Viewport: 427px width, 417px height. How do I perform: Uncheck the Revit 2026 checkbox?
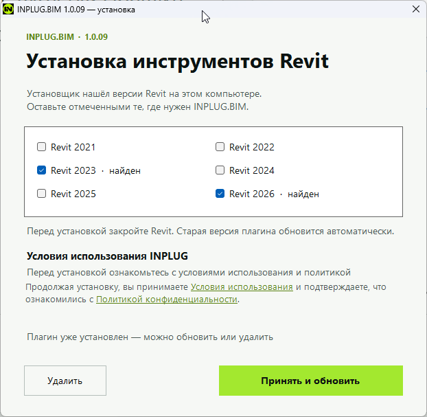[x=220, y=194]
